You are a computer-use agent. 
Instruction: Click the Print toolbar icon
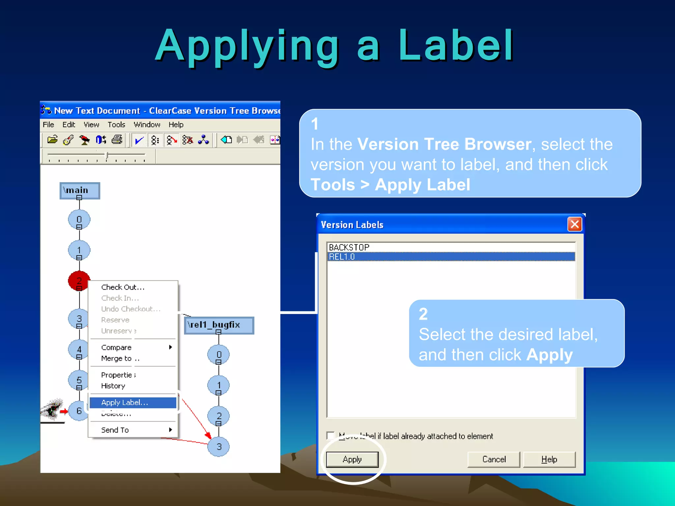117,140
